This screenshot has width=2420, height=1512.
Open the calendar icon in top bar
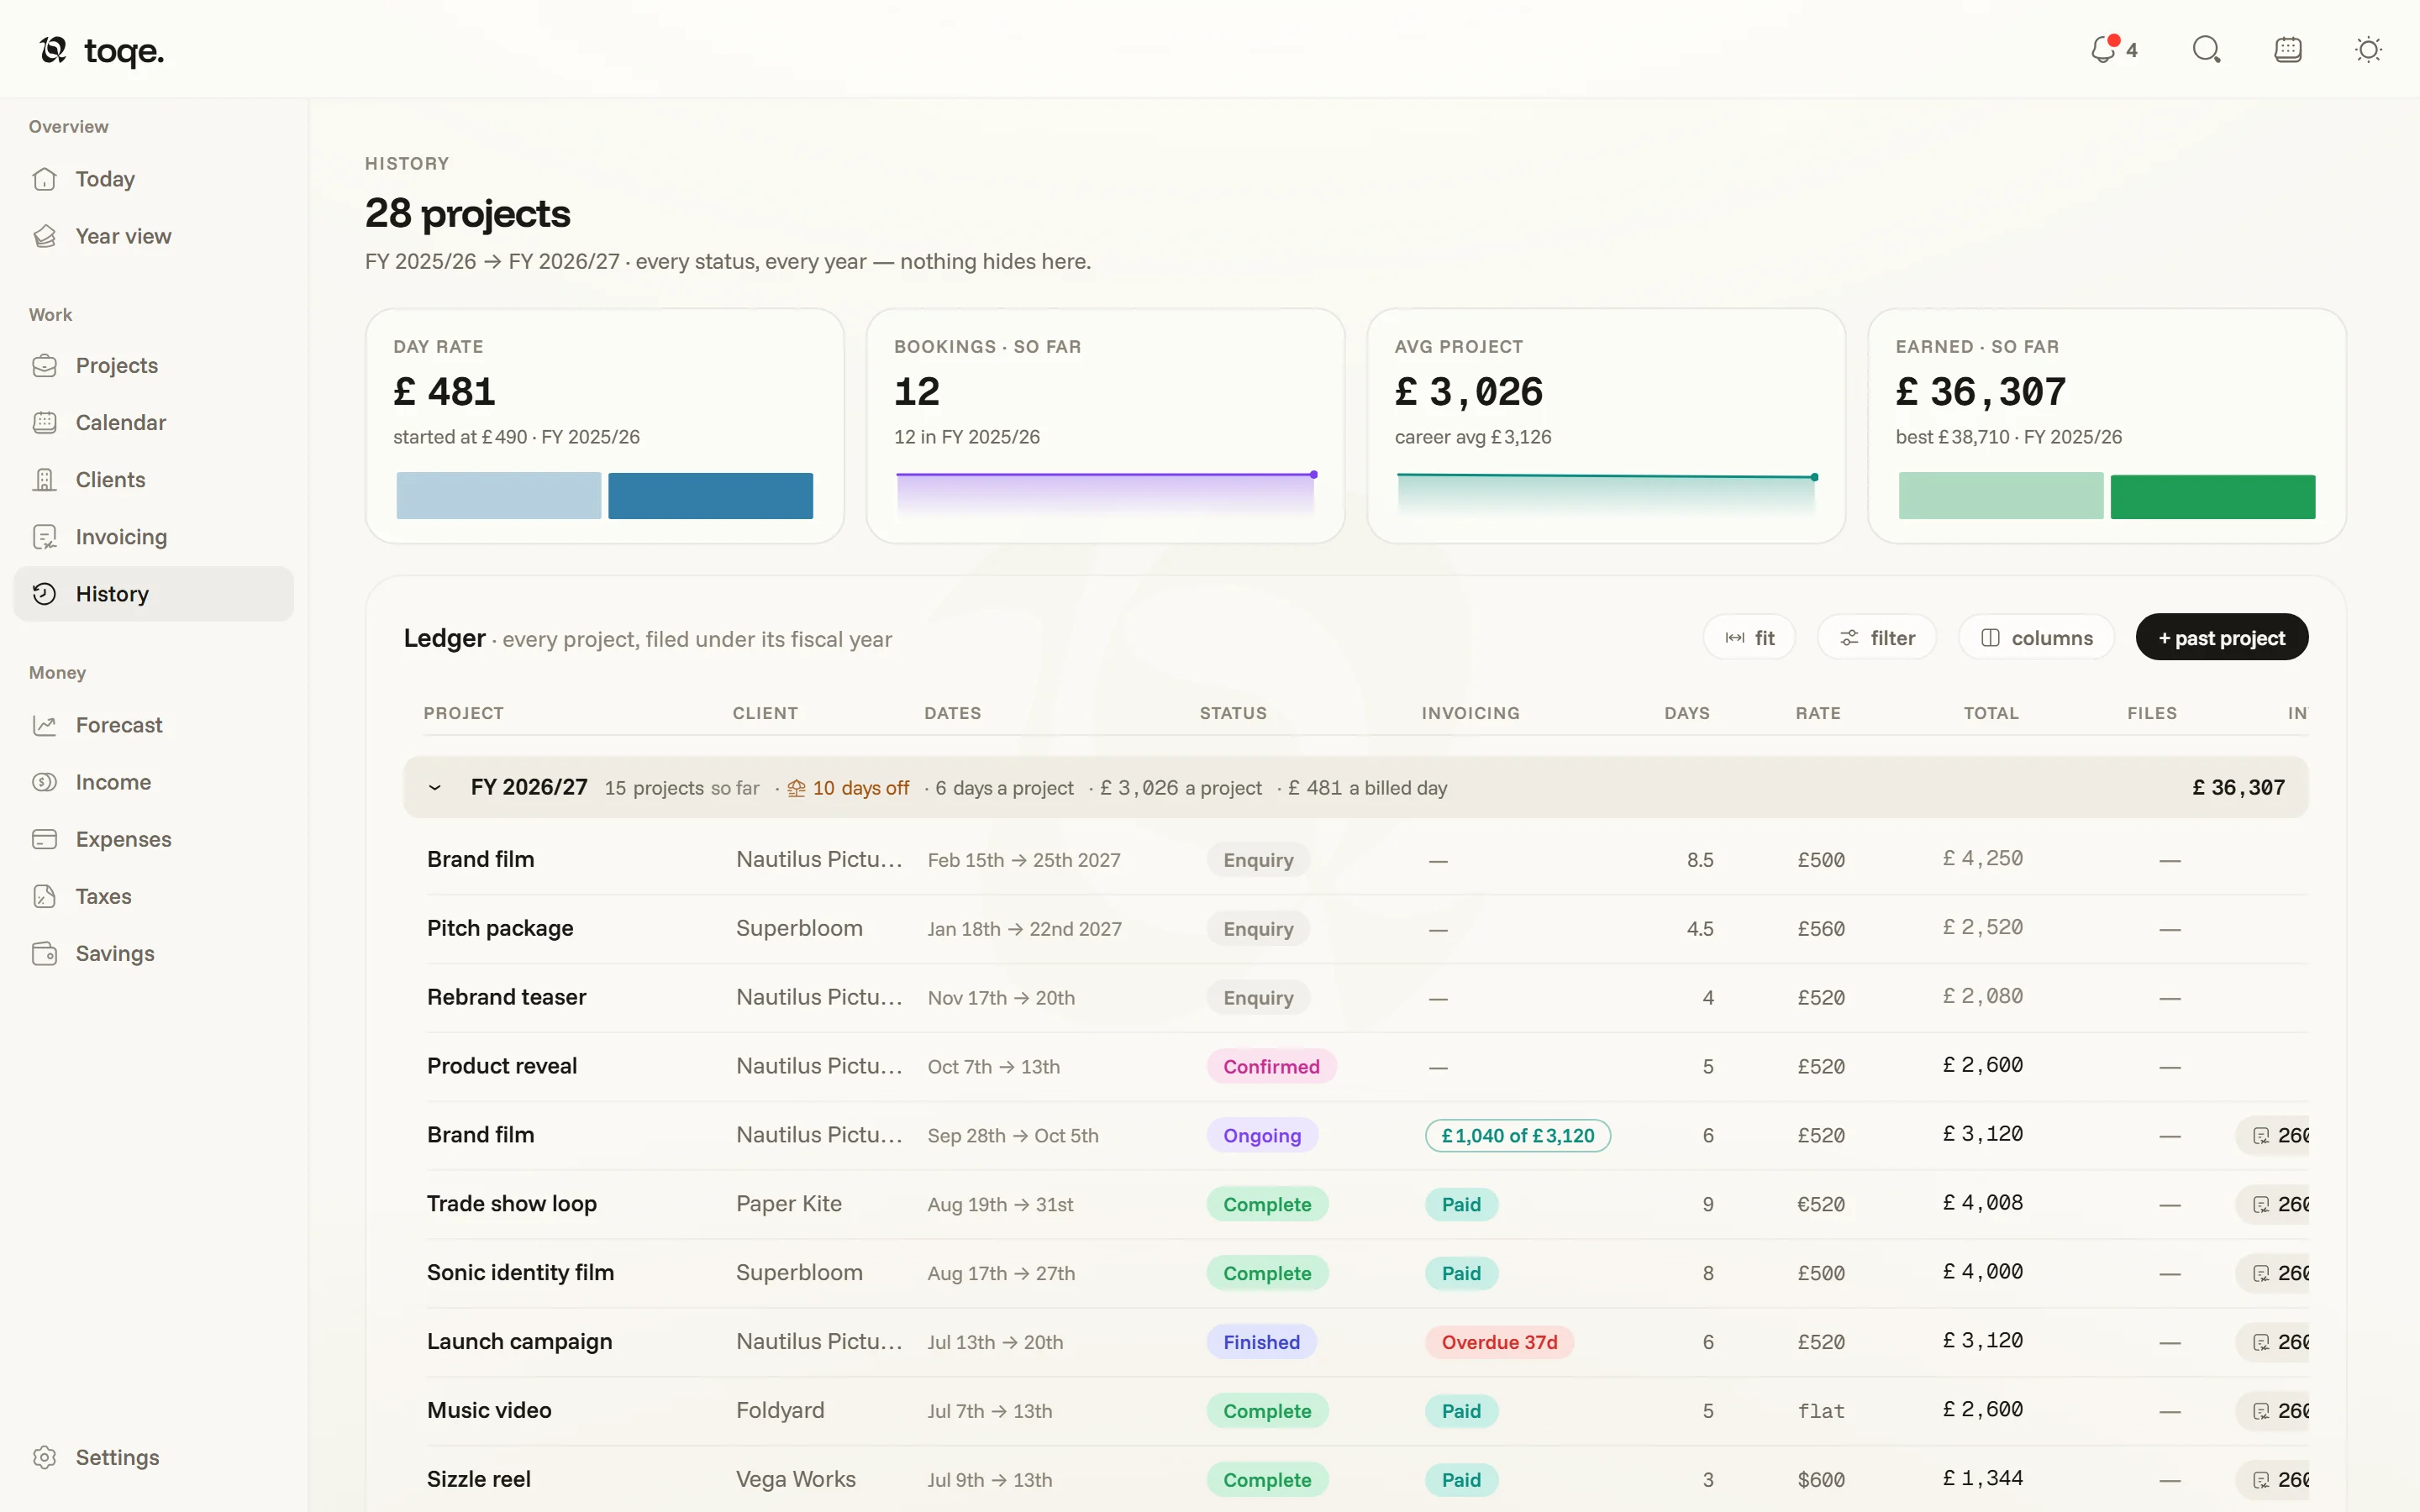2288,49
